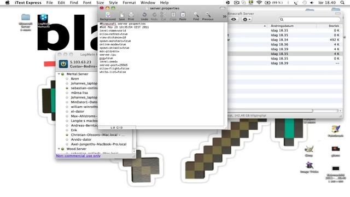This screenshot has width=350, height=197.
Task: Select peer Axel-Jungerths-MacBook-Pro.local
Action: [98, 144]
